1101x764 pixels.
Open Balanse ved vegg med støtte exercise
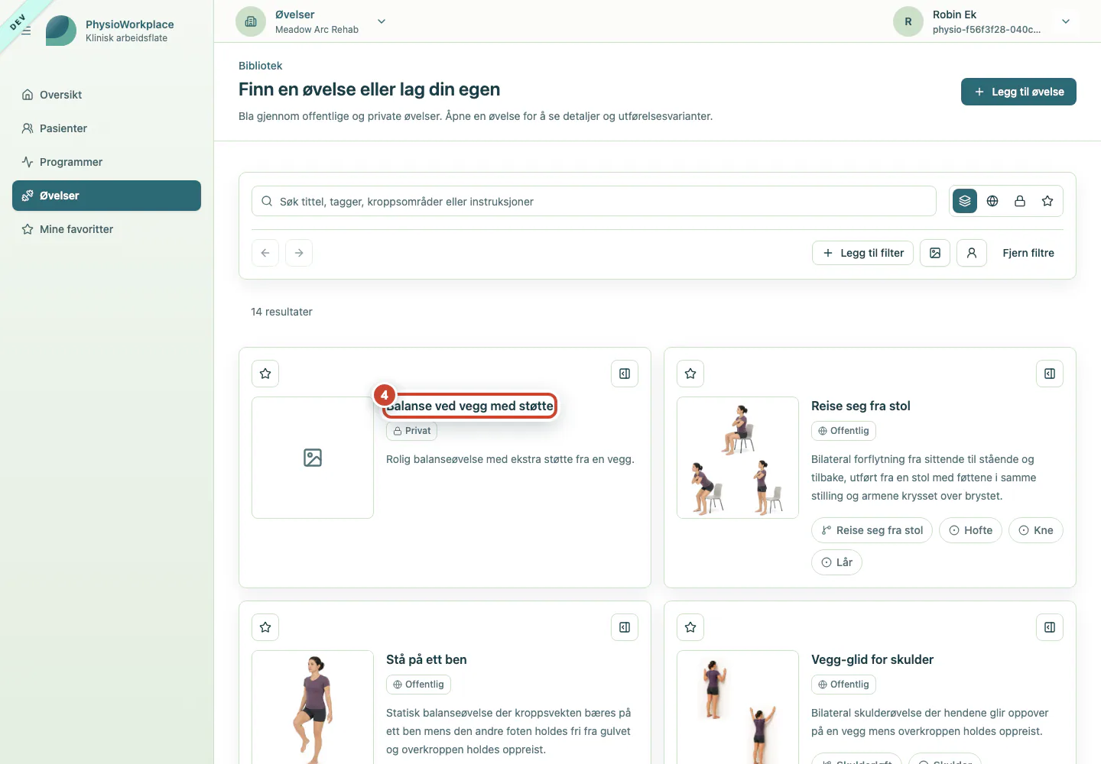(x=469, y=406)
